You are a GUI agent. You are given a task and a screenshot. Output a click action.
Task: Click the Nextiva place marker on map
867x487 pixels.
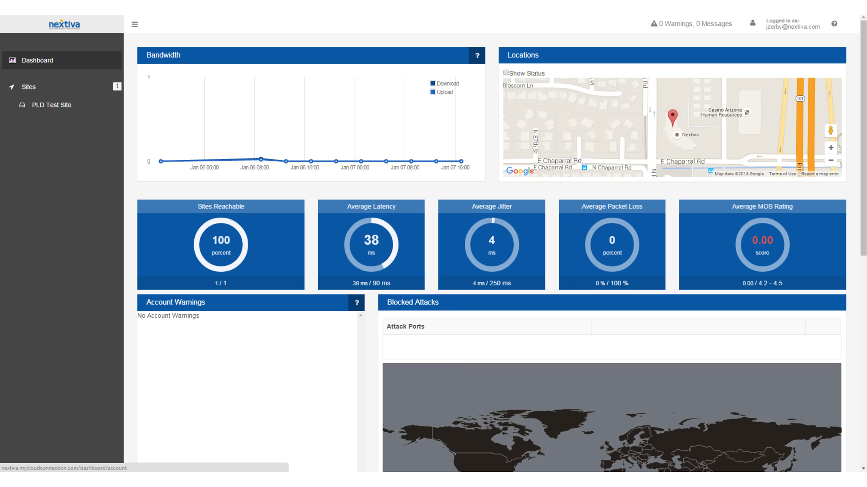point(677,135)
